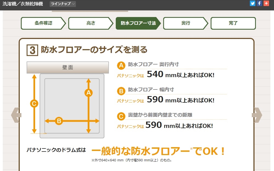Switch to the 高さ step
Image resolution: width=274 pixels, height=171 pixels.
pos(91,23)
